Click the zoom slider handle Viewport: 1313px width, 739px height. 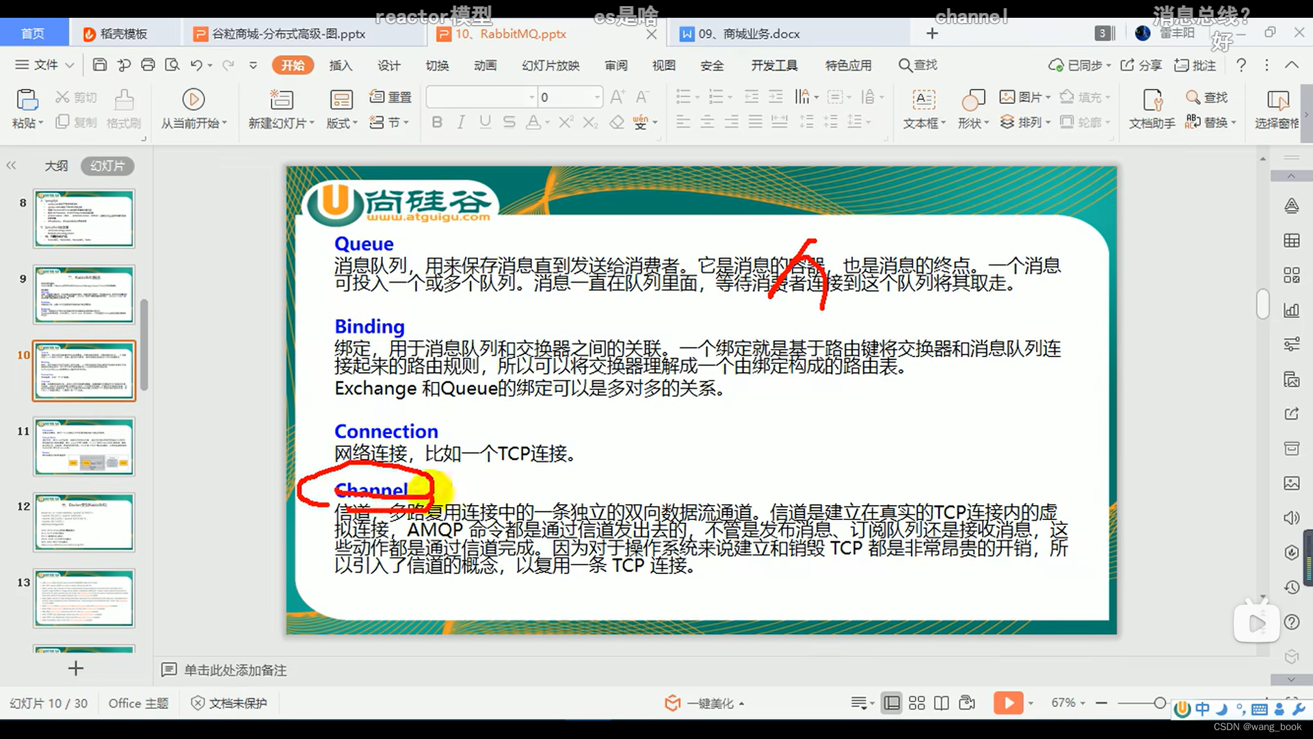click(1160, 703)
